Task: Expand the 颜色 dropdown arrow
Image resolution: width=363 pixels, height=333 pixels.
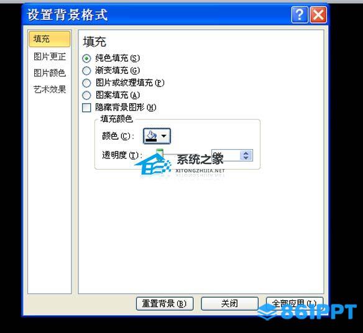Action: pos(164,136)
